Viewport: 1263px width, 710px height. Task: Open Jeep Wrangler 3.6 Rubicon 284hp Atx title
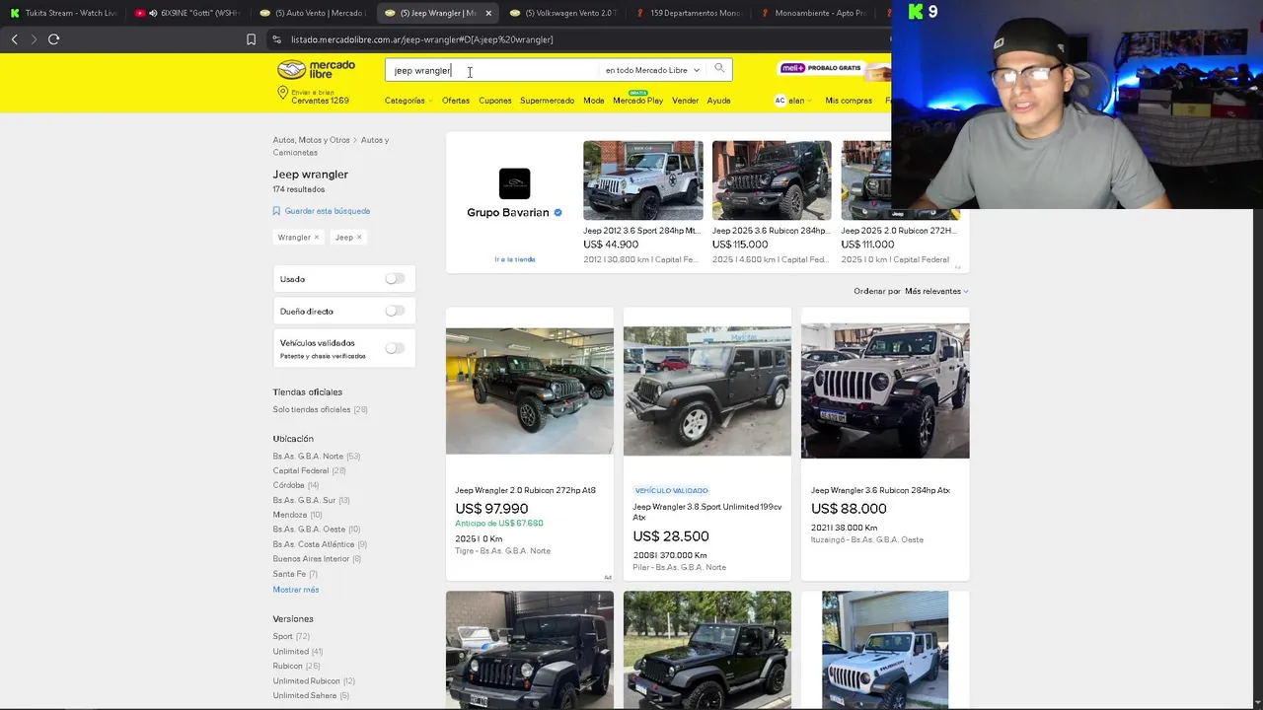coord(880,490)
